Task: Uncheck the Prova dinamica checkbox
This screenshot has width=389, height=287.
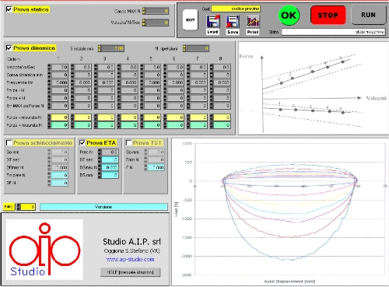Action: point(9,47)
